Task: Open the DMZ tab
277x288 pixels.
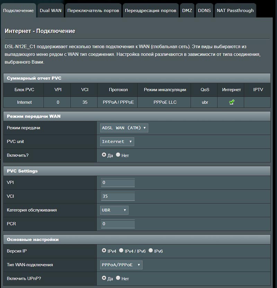Action: click(187, 10)
